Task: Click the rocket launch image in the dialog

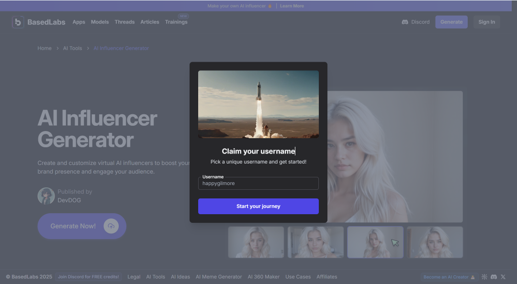Action: click(258, 104)
